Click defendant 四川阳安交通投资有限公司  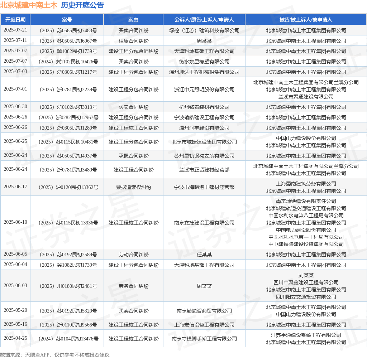point(306,297)
